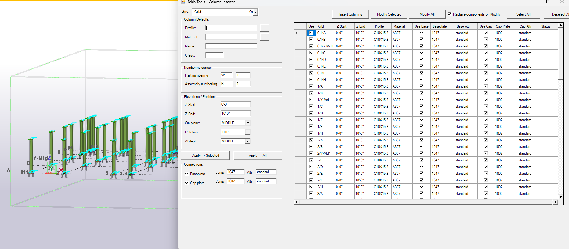This screenshot has height=249, width=569.
Task: Focus the Class input field
Action: (x=214, y=55)
